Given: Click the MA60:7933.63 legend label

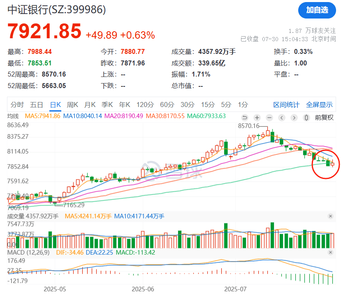Looking at the screenshot, I should pyautogui.click(x=206, y=116).
